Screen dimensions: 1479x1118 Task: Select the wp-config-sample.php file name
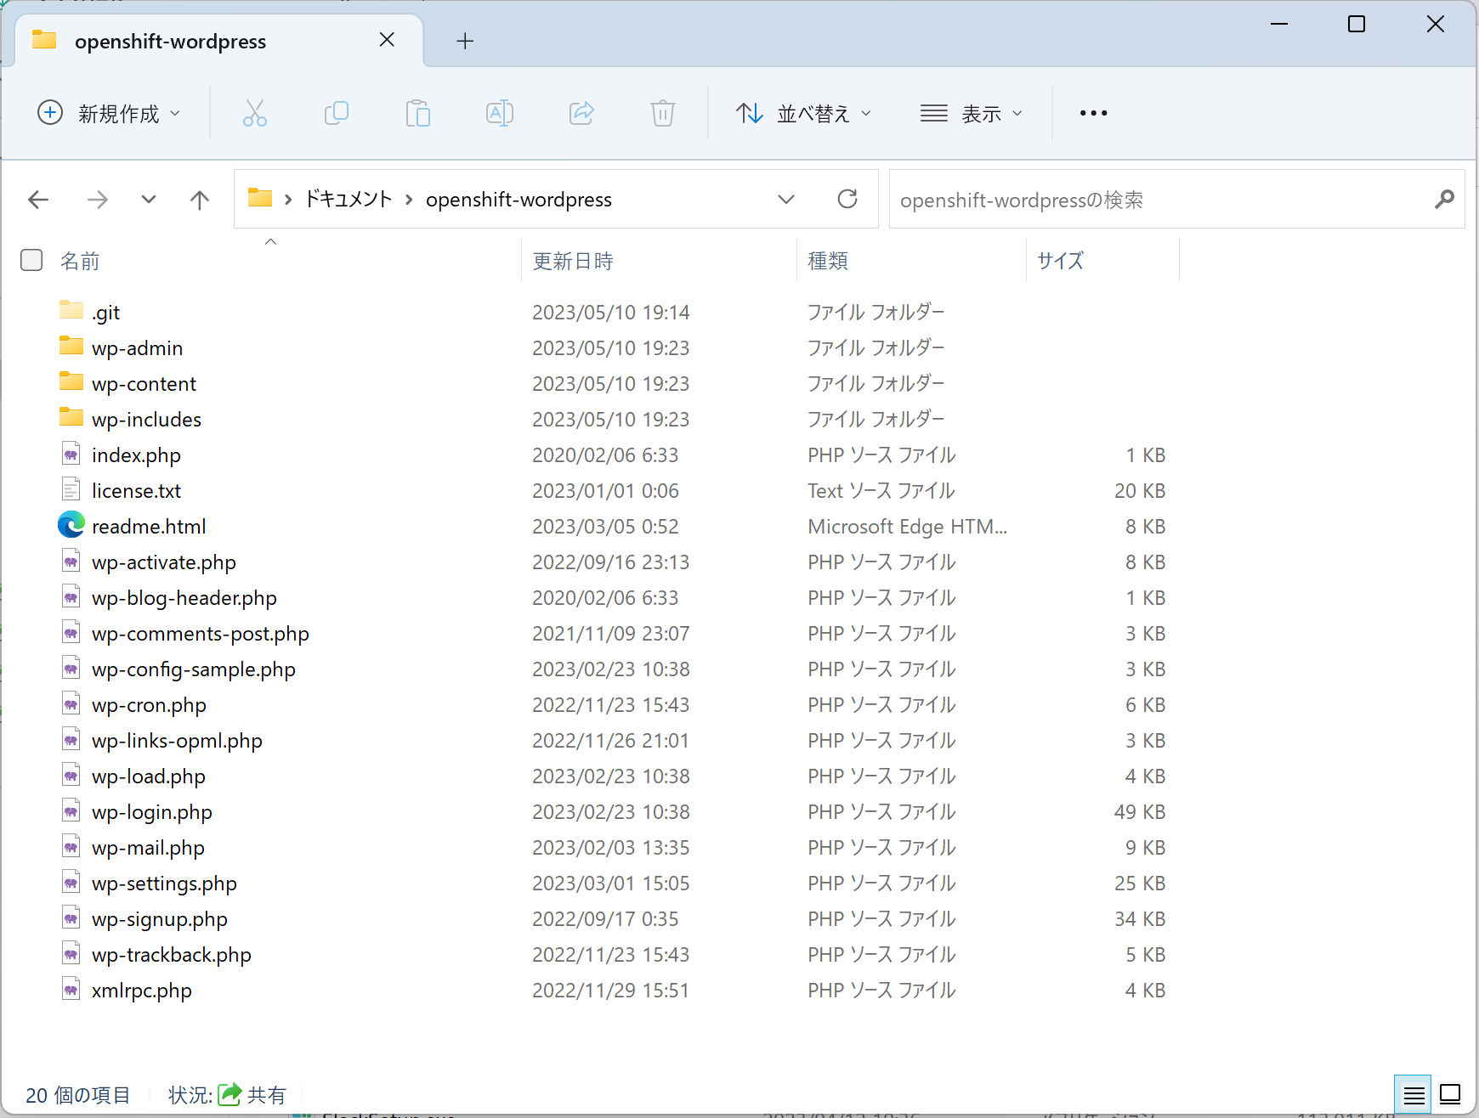[194, 669]
